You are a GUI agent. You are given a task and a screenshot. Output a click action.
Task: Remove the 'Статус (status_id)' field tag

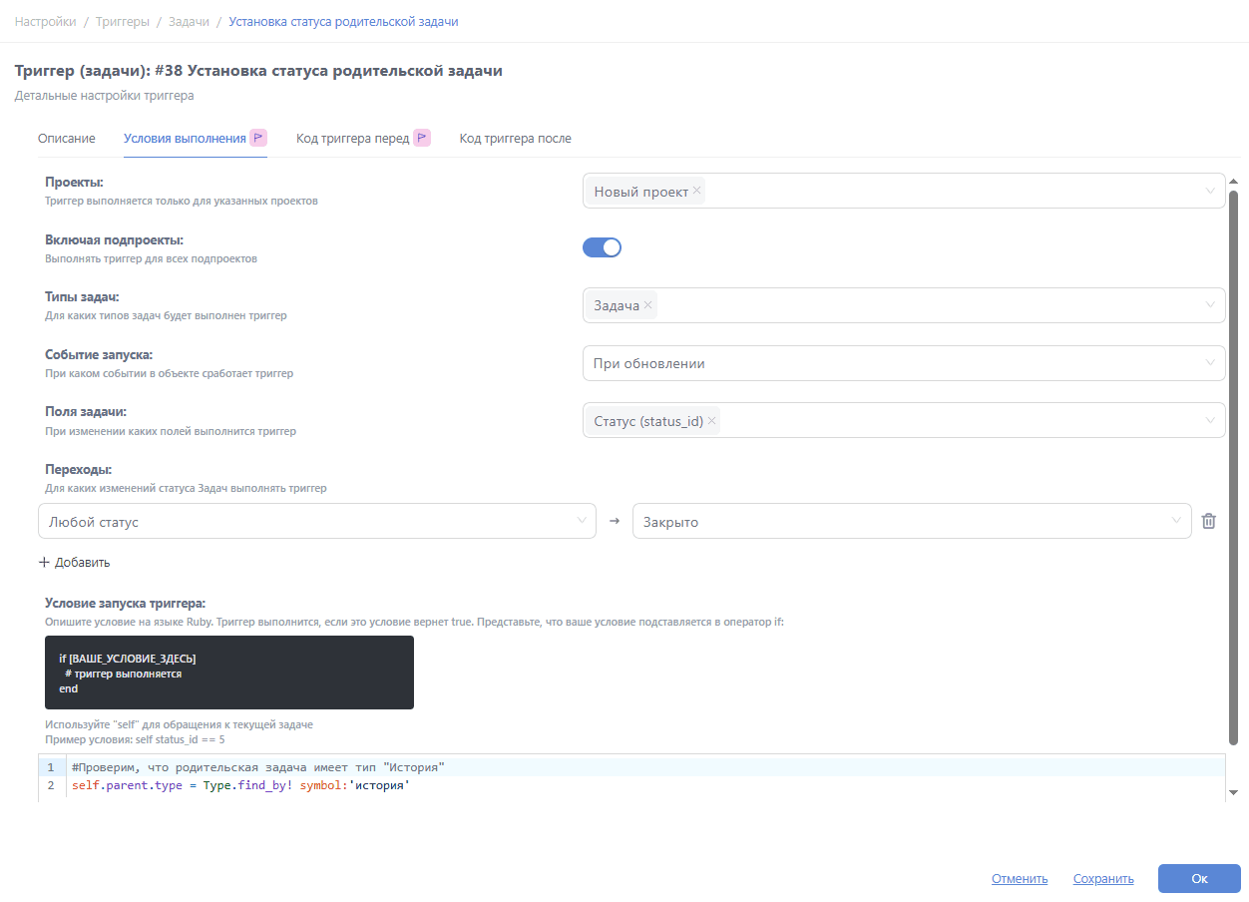coord(711,421)
